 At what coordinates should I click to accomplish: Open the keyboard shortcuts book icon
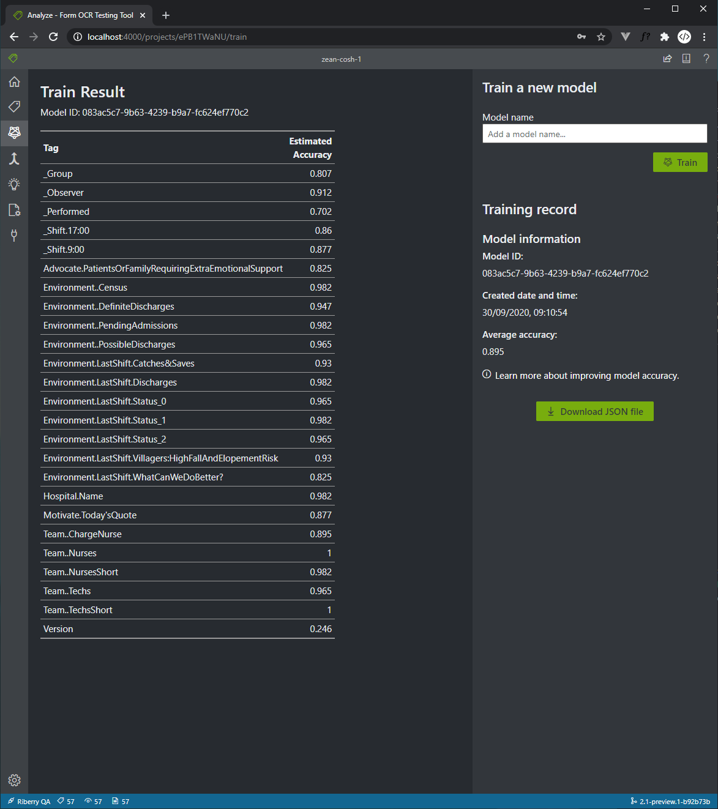click(x=686, y=59)
